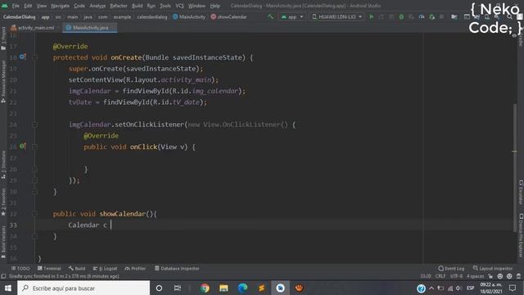Open Sublime Text from the taskbar
The height and width of the screenshot is (295, 524).
(261, 288)
